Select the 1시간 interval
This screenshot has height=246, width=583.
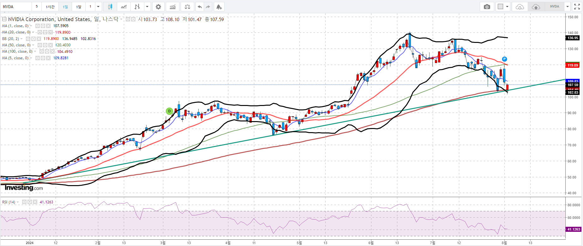click(50, 7)
